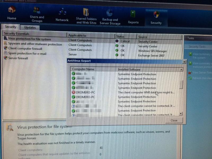Screen dimensions: 212x159
Task: Click the green check icon in the fourth report row
Action: coord(74,87)
